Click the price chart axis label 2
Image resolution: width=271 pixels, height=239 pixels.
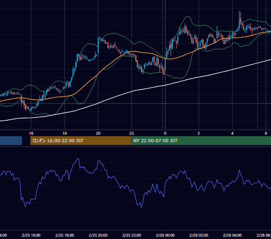(x=199, y=133)
